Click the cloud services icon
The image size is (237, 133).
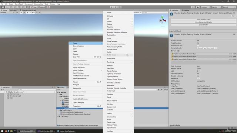click(198, 7)
